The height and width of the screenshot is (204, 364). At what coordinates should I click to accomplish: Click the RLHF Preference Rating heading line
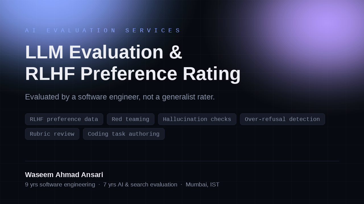133,74
